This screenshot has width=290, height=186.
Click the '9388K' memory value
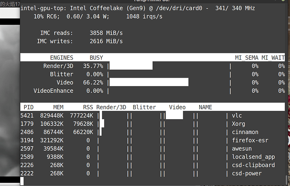point(55,157)
